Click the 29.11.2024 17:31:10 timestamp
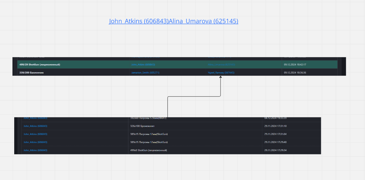Screen dimensions: 365x180 click(x=275, y=126)
